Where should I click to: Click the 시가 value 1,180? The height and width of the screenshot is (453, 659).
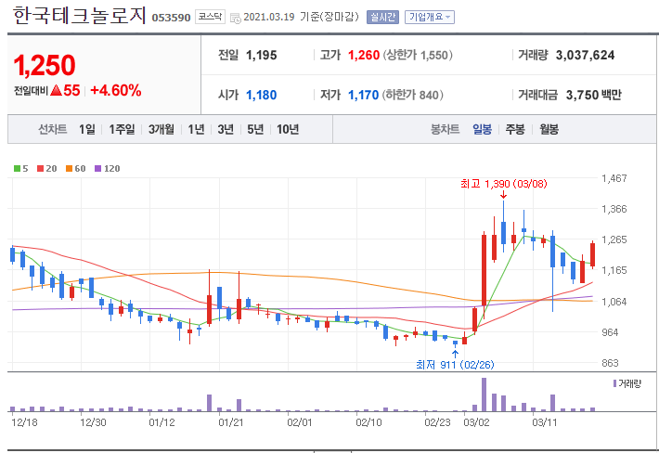click(x=261, y=95)
